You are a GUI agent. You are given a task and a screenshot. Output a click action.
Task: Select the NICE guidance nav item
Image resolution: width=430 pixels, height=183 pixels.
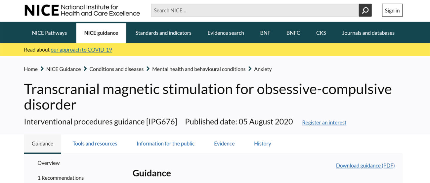click(101, 33)
